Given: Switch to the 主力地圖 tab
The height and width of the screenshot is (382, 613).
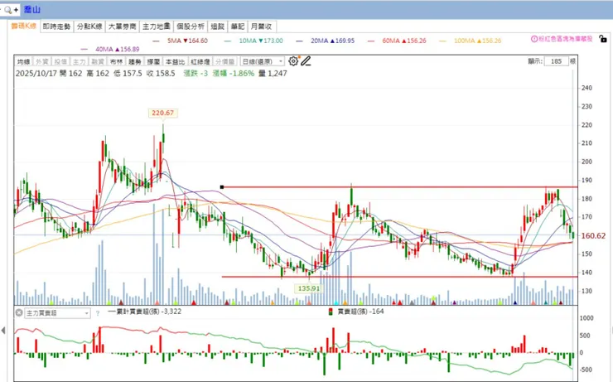Looking at the screenshot, I should 156,27.
